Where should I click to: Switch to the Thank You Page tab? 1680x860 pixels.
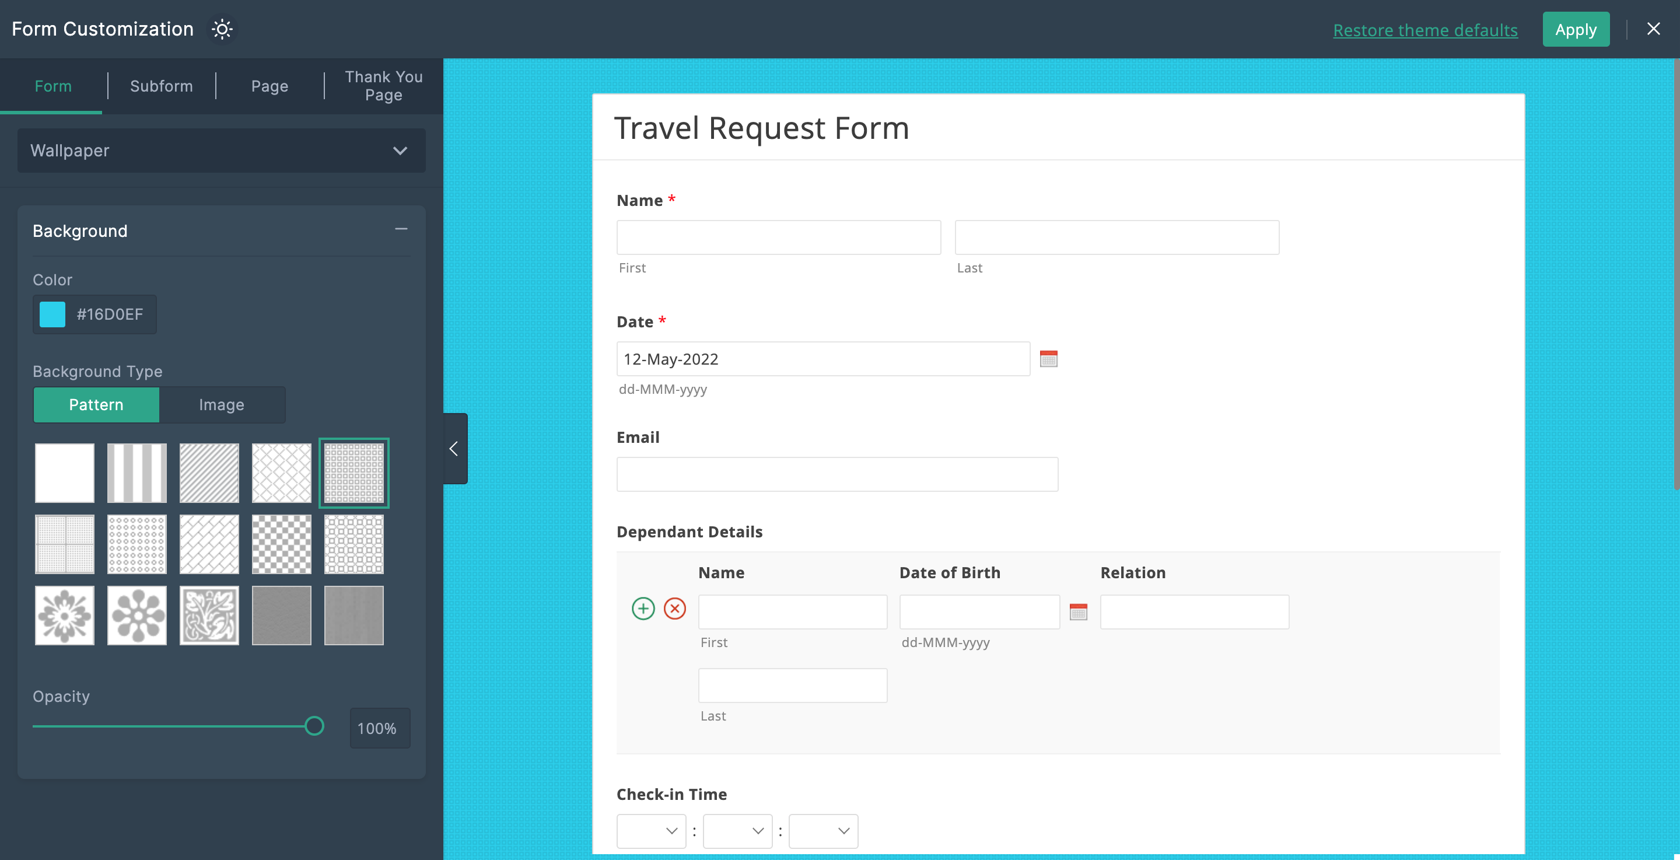(384, 86)
